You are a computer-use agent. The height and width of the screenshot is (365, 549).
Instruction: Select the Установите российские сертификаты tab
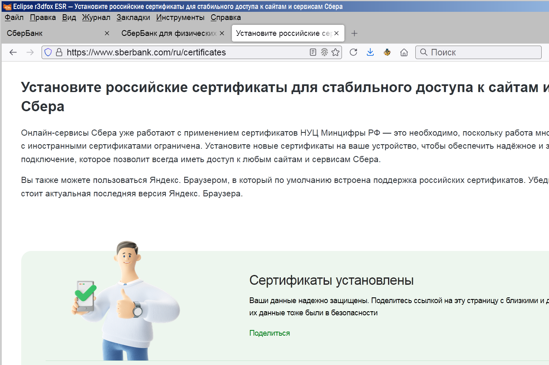point(288,33)
